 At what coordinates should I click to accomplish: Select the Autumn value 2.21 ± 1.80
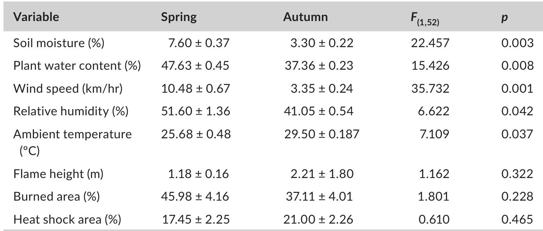click(322, 173)
